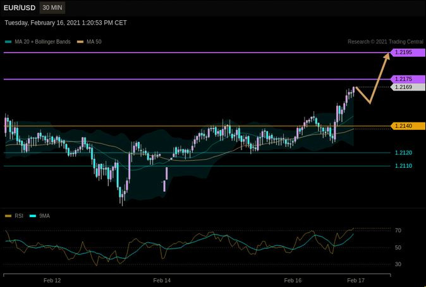Image resolution: width=426 pixels, height=287 pixels.
Task: Click the 1.2140 pivot price tag
Action: [x=408, y=126]
